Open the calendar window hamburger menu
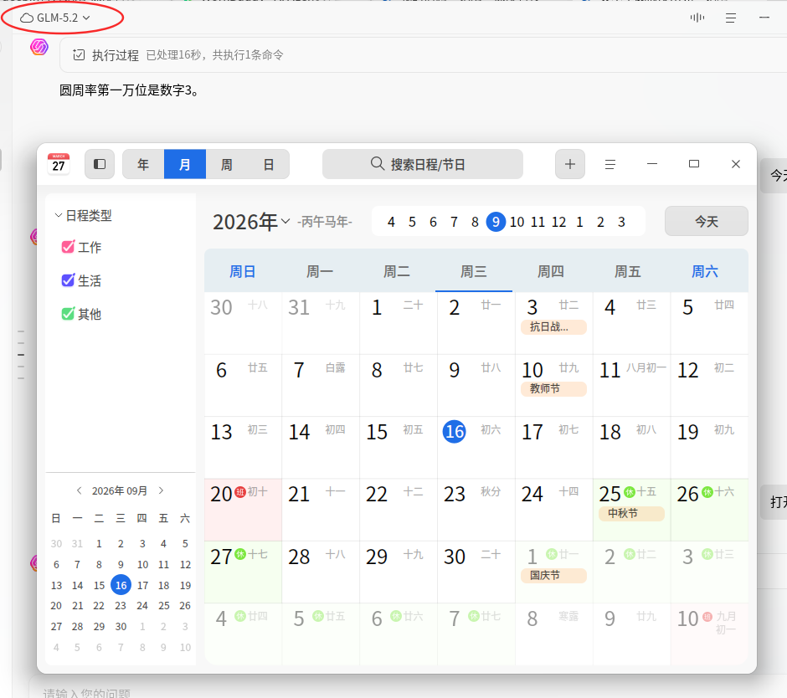The image size is (787, 698). point(610,164)
